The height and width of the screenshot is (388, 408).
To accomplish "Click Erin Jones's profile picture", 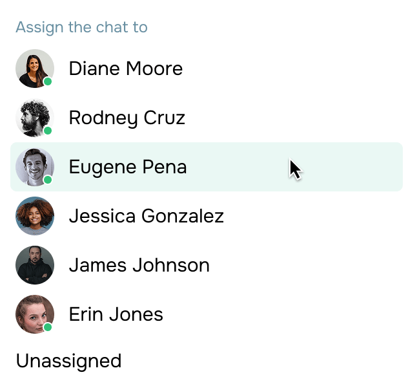I will pyautogui.click(x=34, y=314).
